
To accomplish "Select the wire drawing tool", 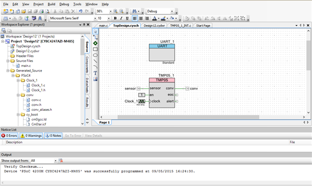I will 95,37.
